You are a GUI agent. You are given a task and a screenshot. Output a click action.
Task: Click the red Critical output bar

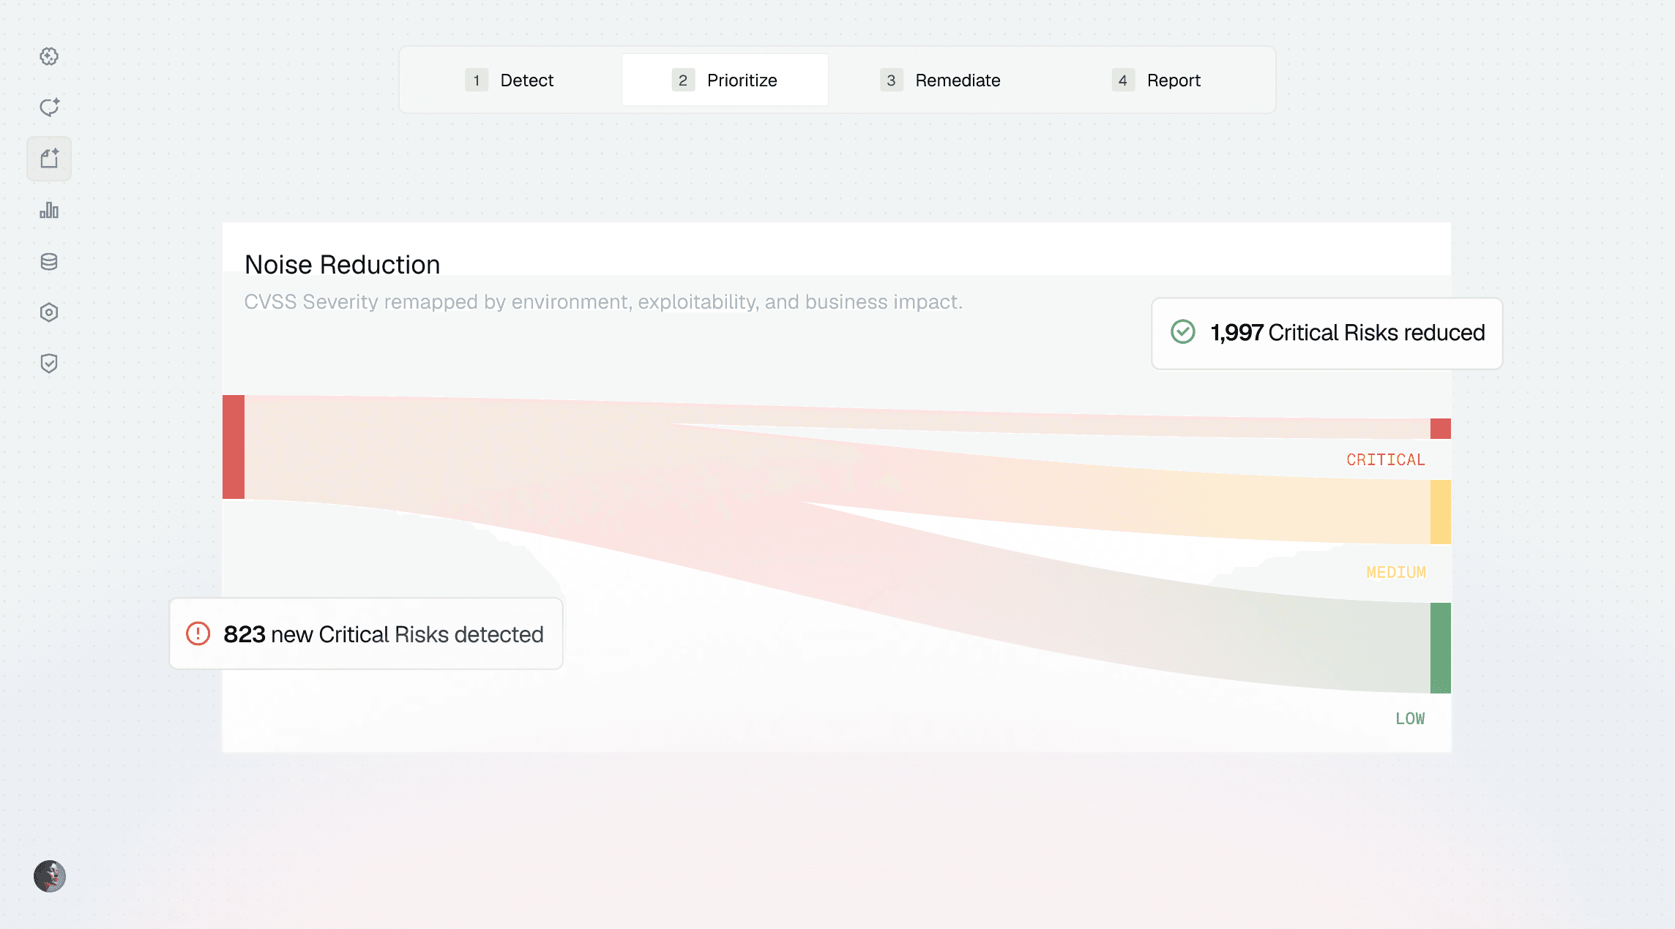(1441, 429)
